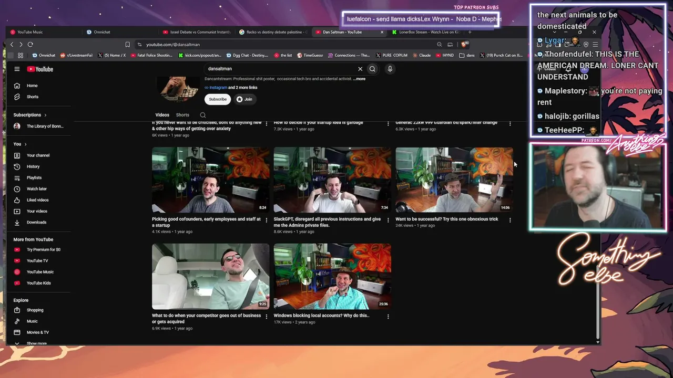Open Downloads in the sidebar
Viewport: 673px width, 378px height.
click(x=36, y=222)
